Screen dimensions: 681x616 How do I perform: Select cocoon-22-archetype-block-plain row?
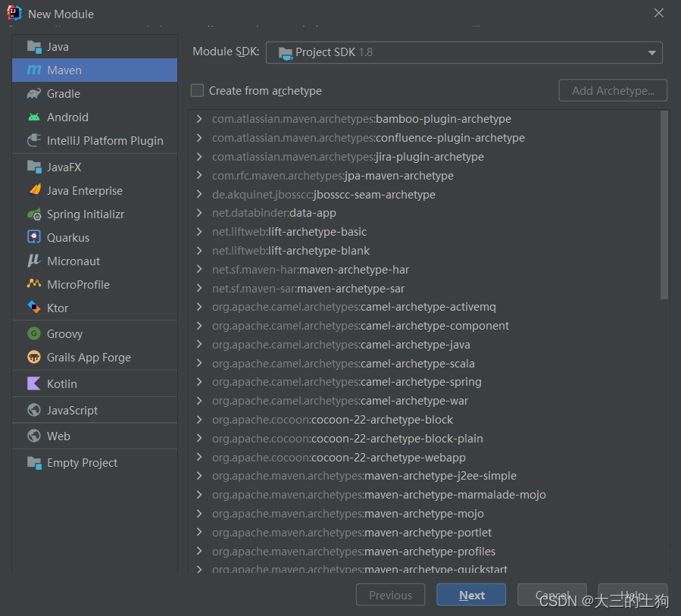click(x=426, y=439)
